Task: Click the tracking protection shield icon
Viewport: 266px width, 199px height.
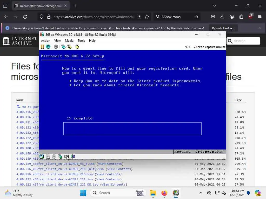Action: pos(42,17)
